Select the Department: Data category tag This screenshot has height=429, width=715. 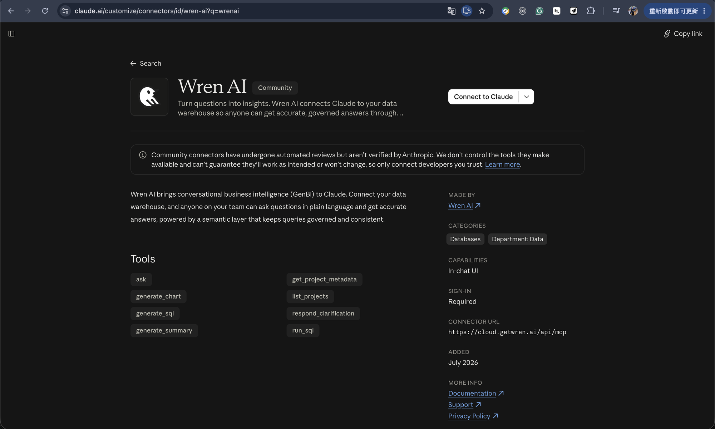point(517,239)
